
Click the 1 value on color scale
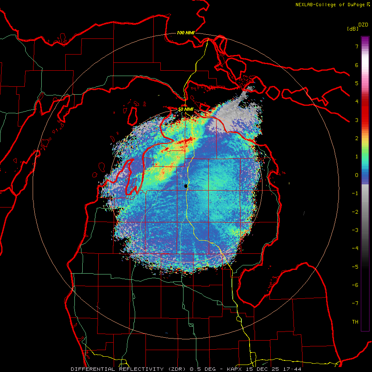tap(357, 157)
